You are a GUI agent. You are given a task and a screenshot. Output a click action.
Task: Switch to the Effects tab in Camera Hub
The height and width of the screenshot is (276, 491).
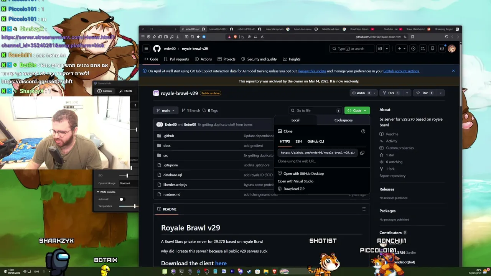tap(125, 91)
